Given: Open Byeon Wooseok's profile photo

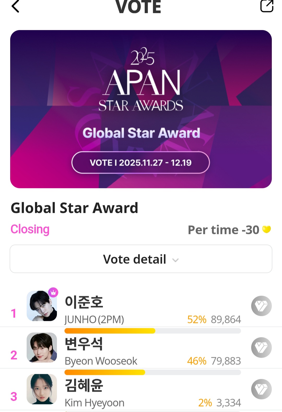Looking at the screenshot, I should click(x=42, y=348).
